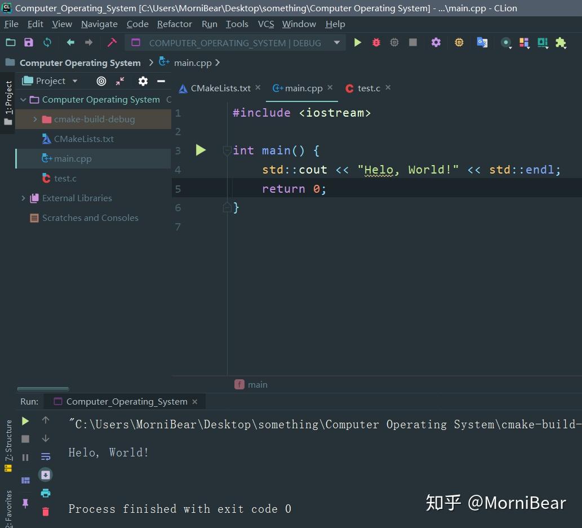Locate opened file with the target icon
Screen dimensions: 582x528
[101, 81]
